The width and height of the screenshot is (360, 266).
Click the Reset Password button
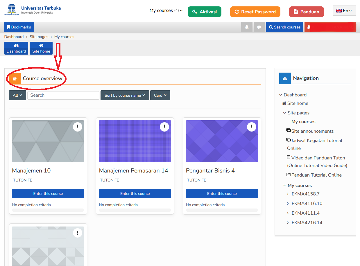pyautogui.click(x=255, y=12)
